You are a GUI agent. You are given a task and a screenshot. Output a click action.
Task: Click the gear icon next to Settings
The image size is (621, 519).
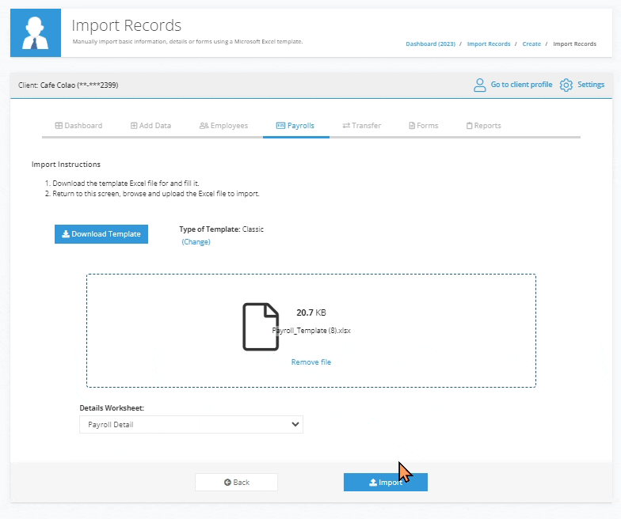click(x=566, y=85)
